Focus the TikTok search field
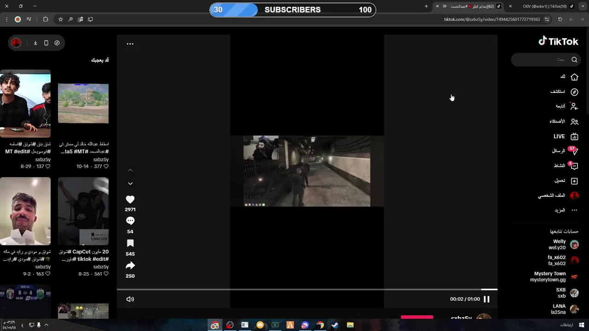Image resolution: width=589 pixels, height=331 pixels. click(x=545, y=59)
